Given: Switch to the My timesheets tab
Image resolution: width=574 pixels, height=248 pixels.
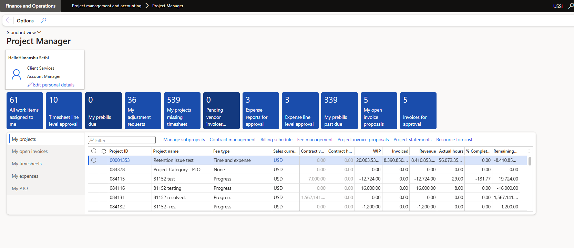Looking at the screenshot, I should 27,164.
